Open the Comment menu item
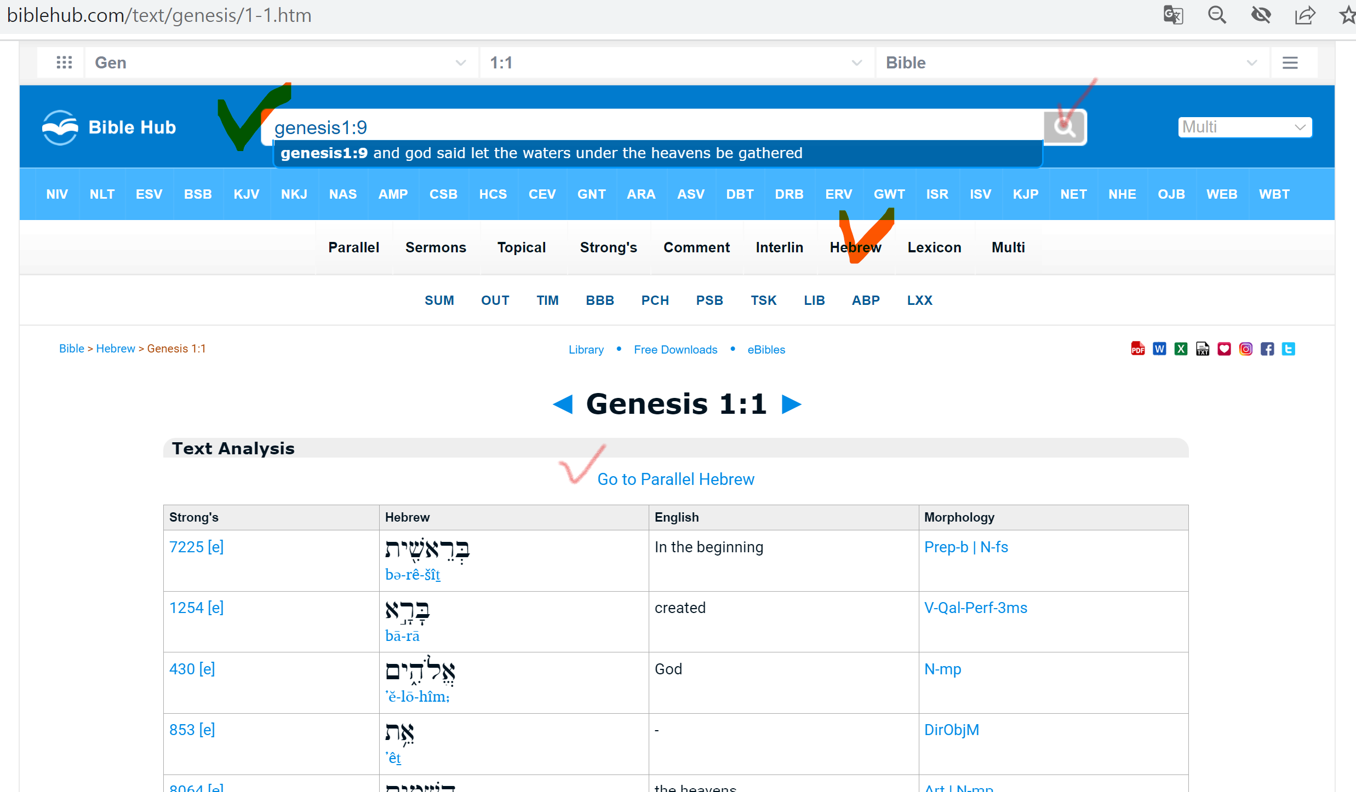This screenshot has height=792, width=1356. coord(696,247)
